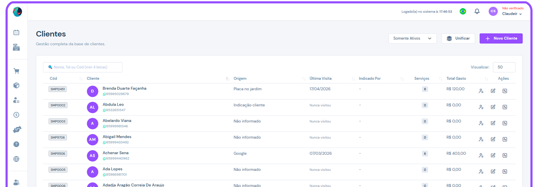
Task: Click the visit date 17/04/2026
Action: (x=320, y=89)
